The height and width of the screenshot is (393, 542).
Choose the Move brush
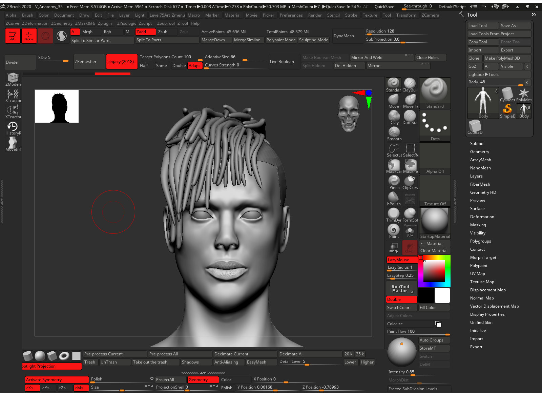pos(393,101)
